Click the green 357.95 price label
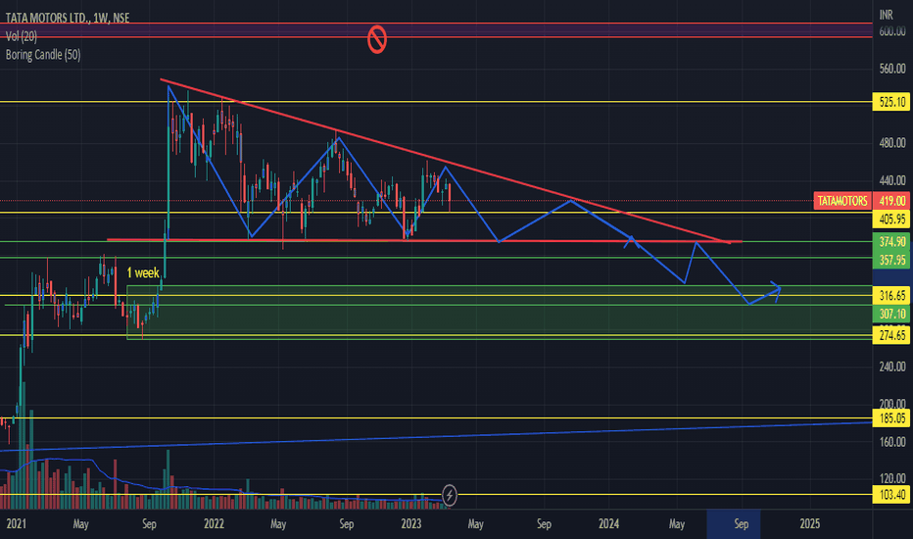The width and height of the screenshot is (913, 539). pos(892,260)
